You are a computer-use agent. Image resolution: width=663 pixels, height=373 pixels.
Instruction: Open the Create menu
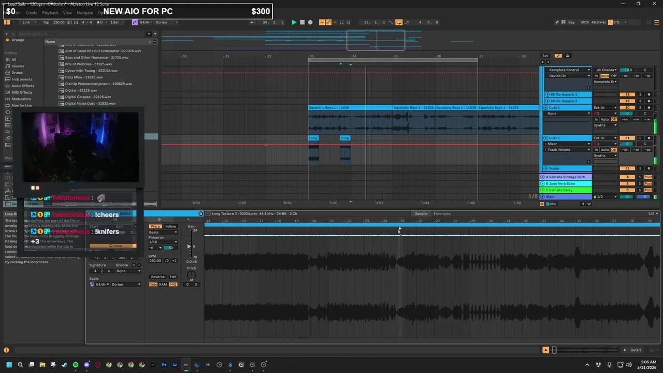pyautogui.click(x=32, y=12)
